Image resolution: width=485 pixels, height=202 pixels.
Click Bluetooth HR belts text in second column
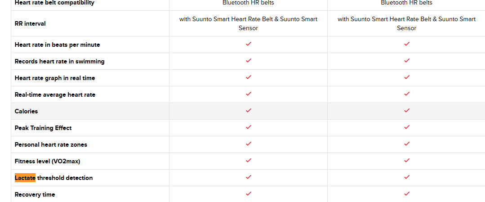[406, 3]
